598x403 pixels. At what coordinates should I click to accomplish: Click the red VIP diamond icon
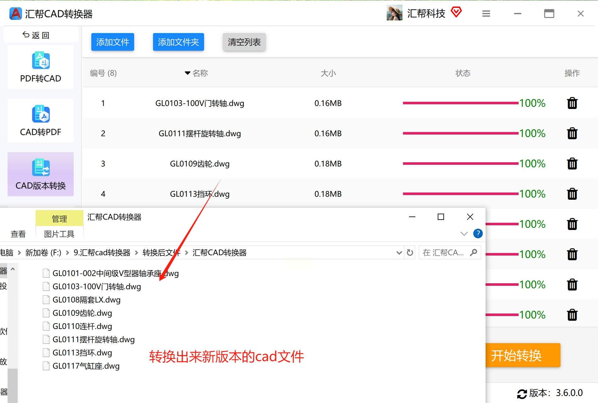(x=456, y=12)
